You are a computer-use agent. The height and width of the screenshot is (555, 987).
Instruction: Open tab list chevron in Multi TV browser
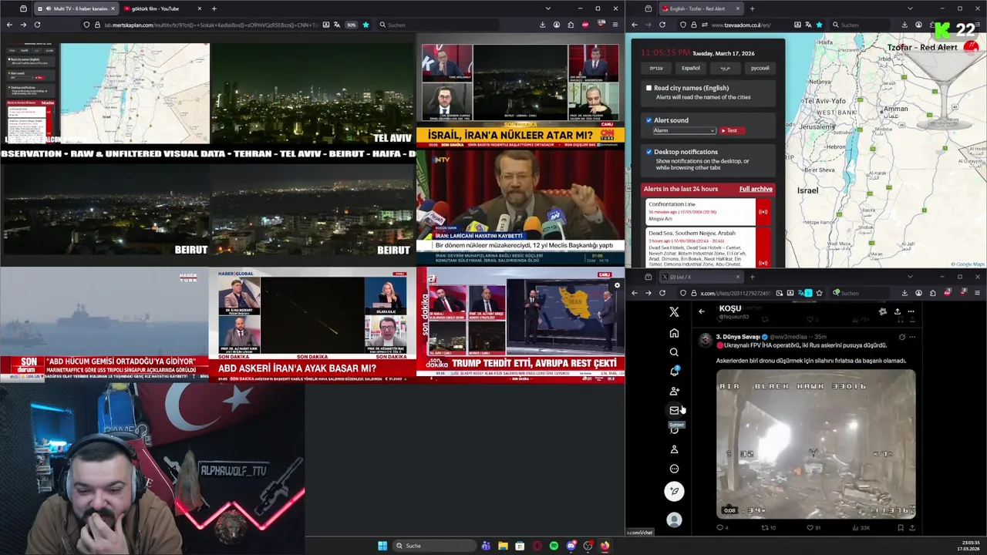[547, 8]
